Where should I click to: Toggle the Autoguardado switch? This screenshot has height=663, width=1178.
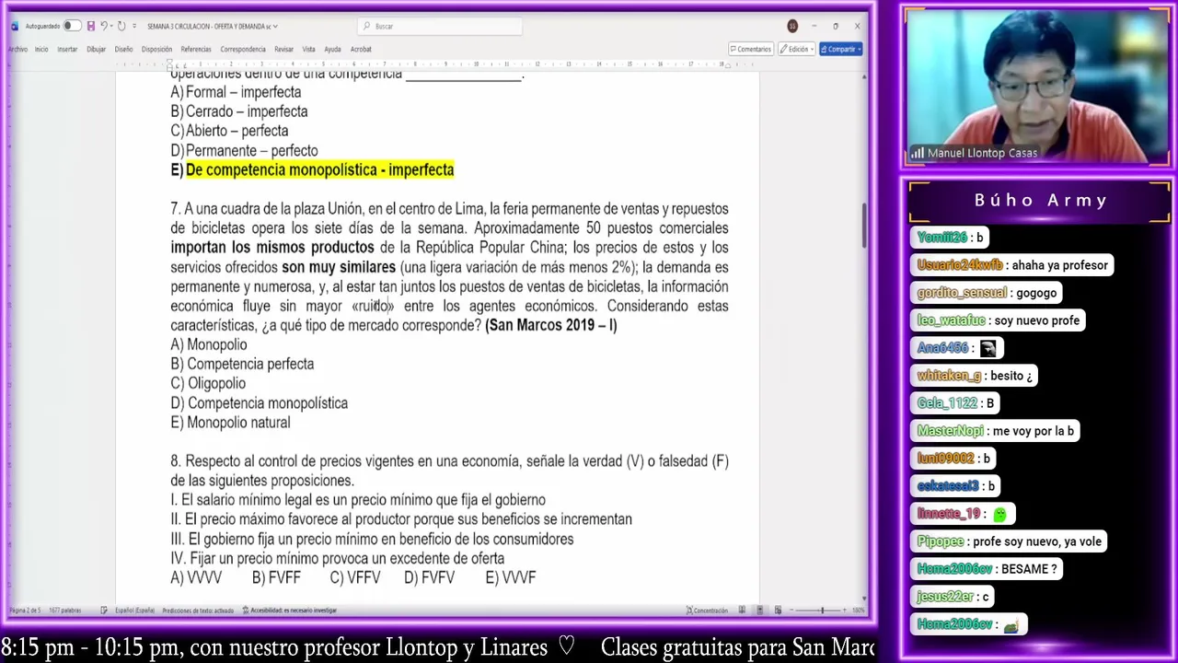[71, 26]
